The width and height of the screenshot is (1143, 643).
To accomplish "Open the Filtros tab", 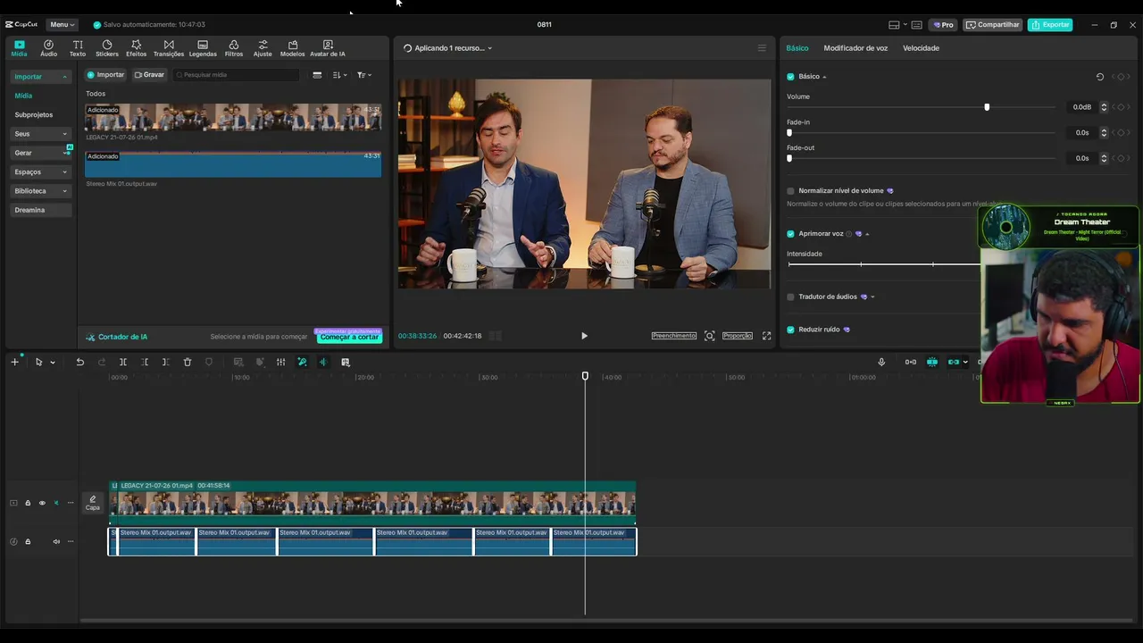I will coord(233,48).
